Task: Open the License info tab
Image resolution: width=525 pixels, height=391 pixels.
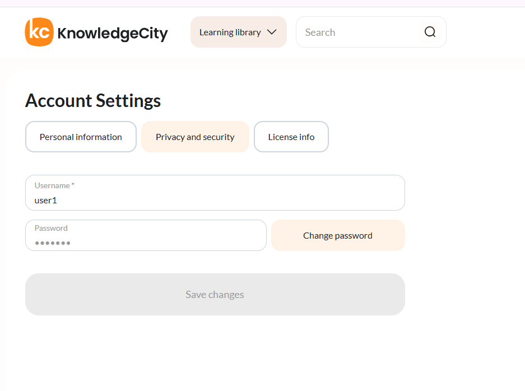Action: [291, 137]
